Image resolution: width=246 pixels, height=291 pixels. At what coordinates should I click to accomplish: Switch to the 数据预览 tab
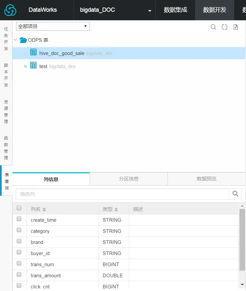pos(206,179)
